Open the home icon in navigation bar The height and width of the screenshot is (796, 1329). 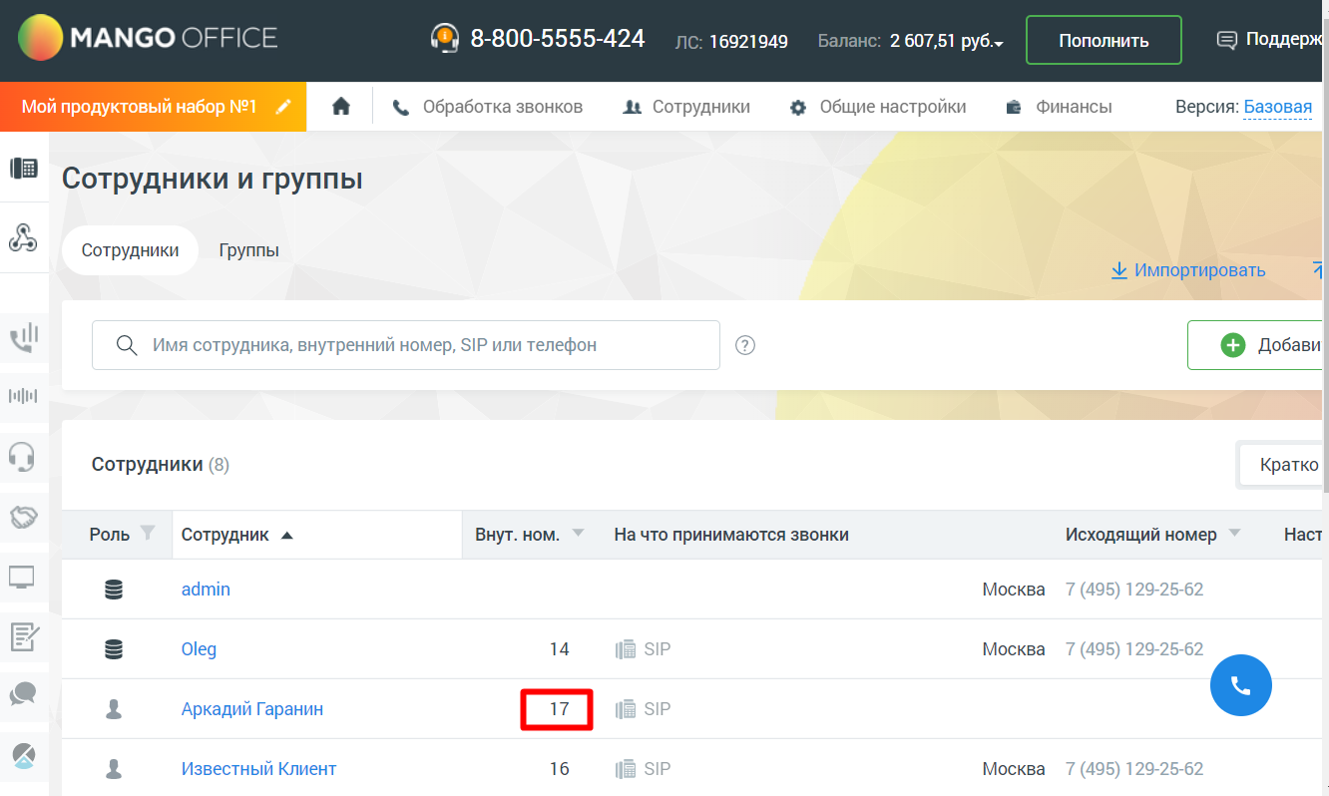coord(341,107)
